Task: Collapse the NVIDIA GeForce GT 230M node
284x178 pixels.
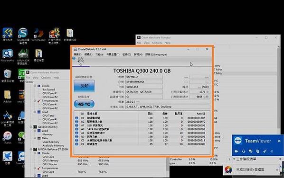Action: 30,149
